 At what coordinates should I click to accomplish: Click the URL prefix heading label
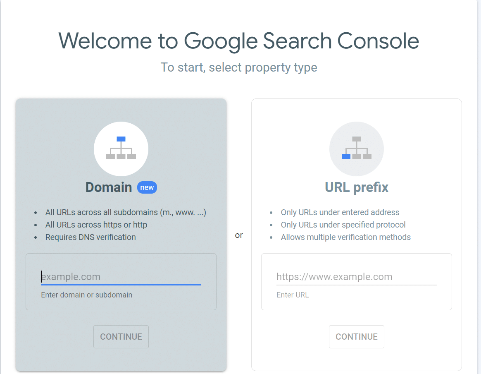coord(356,187)
